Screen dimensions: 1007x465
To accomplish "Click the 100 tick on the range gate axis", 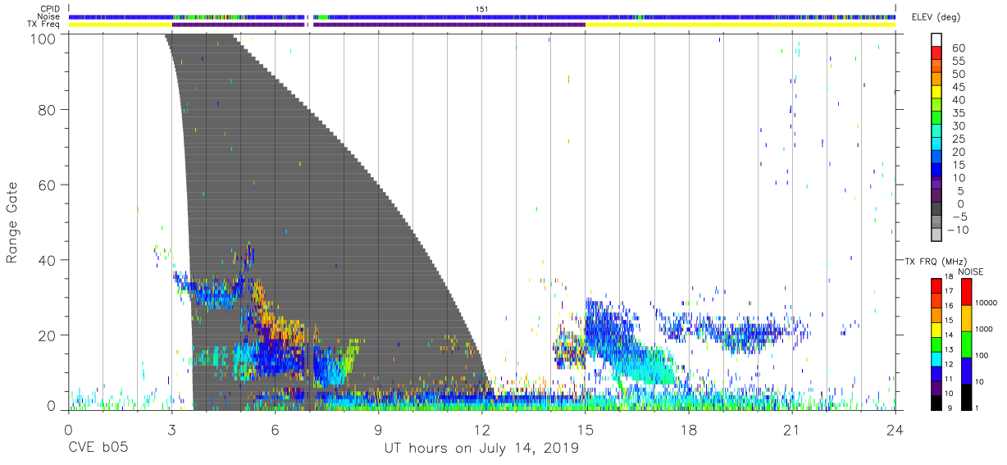I will [43, 38].
